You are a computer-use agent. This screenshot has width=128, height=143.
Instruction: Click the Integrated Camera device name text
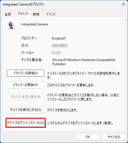tap(34, 24)
